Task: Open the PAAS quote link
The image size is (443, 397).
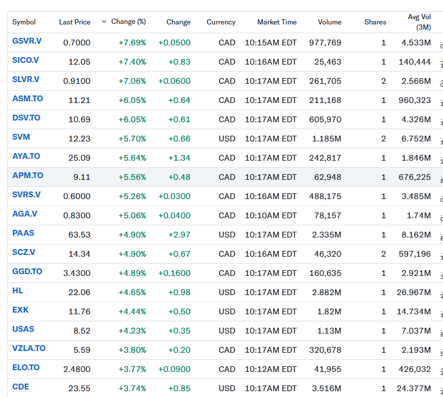Action: point(23,233)
